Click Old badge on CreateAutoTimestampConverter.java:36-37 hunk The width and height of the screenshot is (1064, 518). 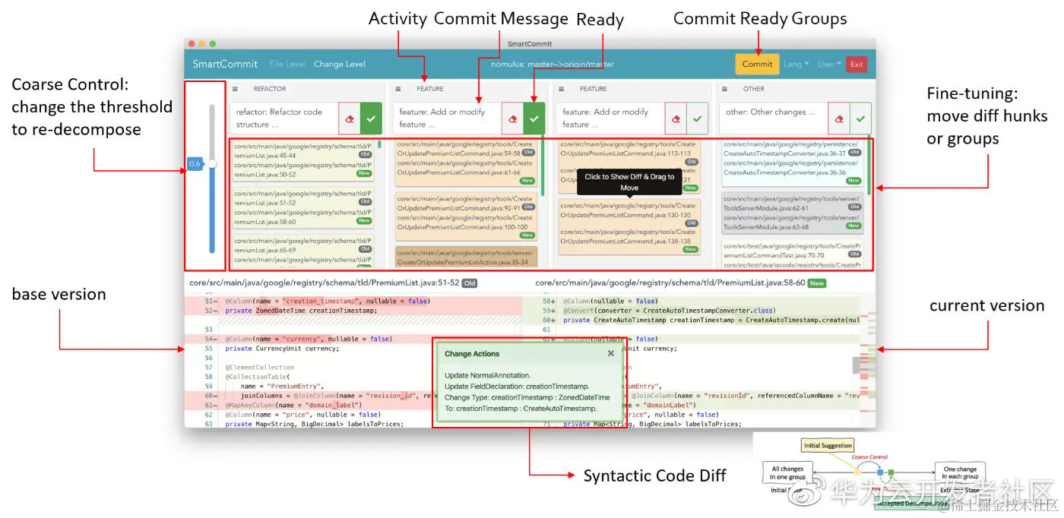(x=854, y=152)
